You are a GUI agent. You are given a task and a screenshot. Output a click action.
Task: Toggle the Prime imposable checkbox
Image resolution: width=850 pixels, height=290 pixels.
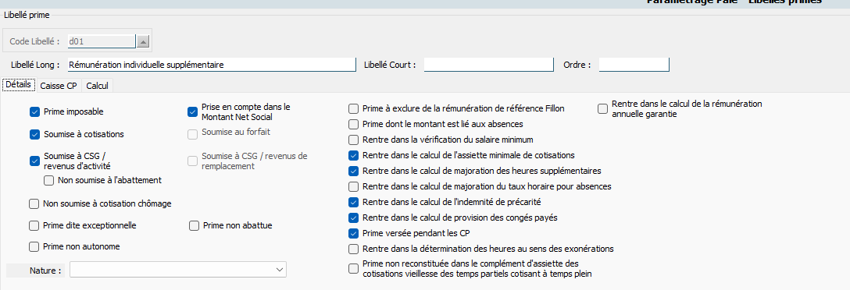[34, 112]
